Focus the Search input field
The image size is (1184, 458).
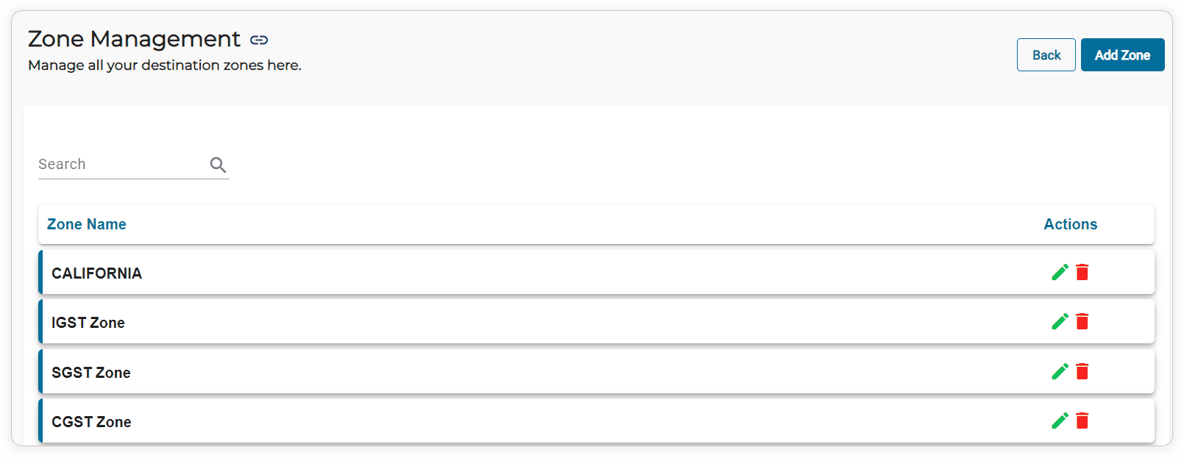coord(121,165)
